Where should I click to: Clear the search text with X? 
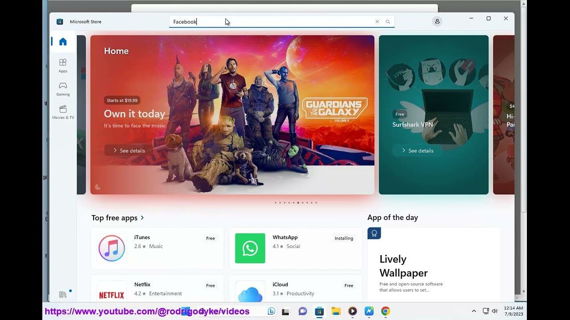[377, 22]
